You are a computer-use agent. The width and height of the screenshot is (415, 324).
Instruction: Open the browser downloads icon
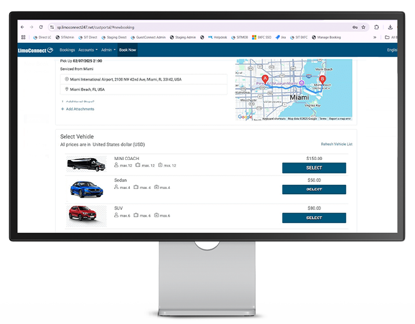click(391, 27)
